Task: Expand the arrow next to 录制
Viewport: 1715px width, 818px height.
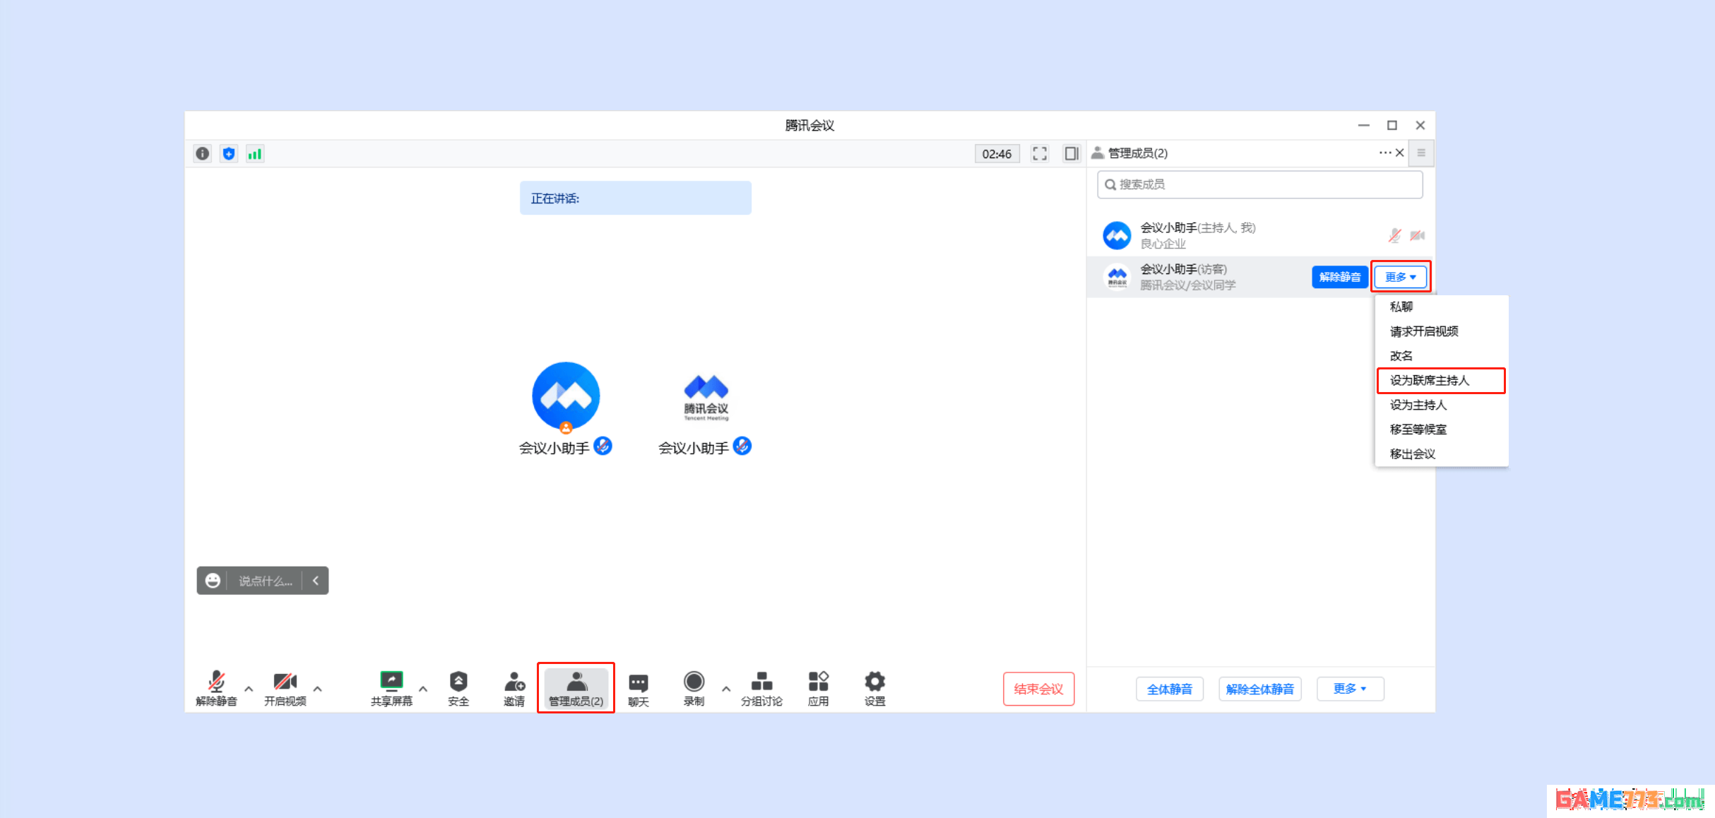Action: 726,688
